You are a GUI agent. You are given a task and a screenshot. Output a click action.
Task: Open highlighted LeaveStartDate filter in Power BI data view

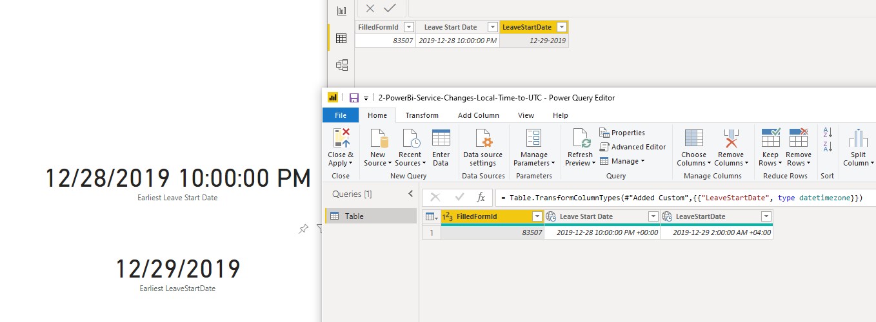click(x=561, y=27)
